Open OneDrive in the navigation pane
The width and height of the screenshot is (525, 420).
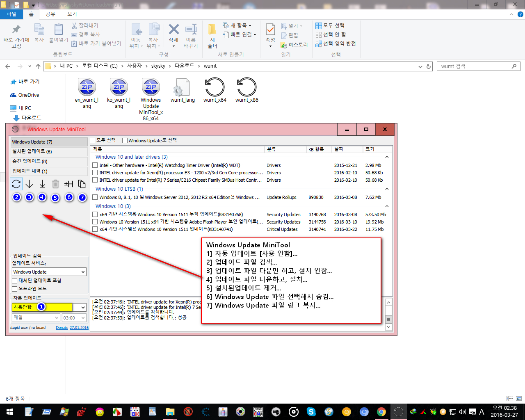25,95
